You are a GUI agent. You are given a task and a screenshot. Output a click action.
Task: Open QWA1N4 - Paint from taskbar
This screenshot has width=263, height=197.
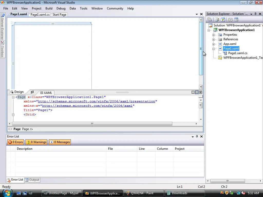coord(143,193)
